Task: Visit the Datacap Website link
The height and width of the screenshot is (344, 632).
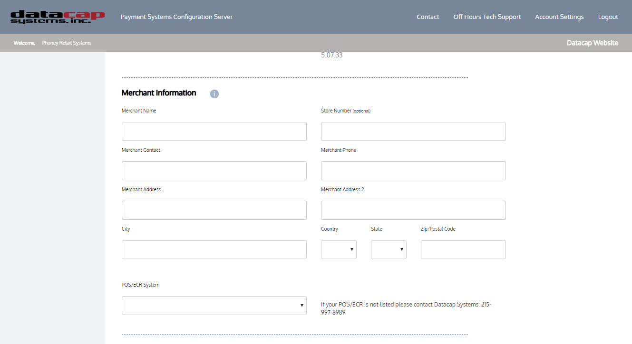Action: click(x=593, y=43)
